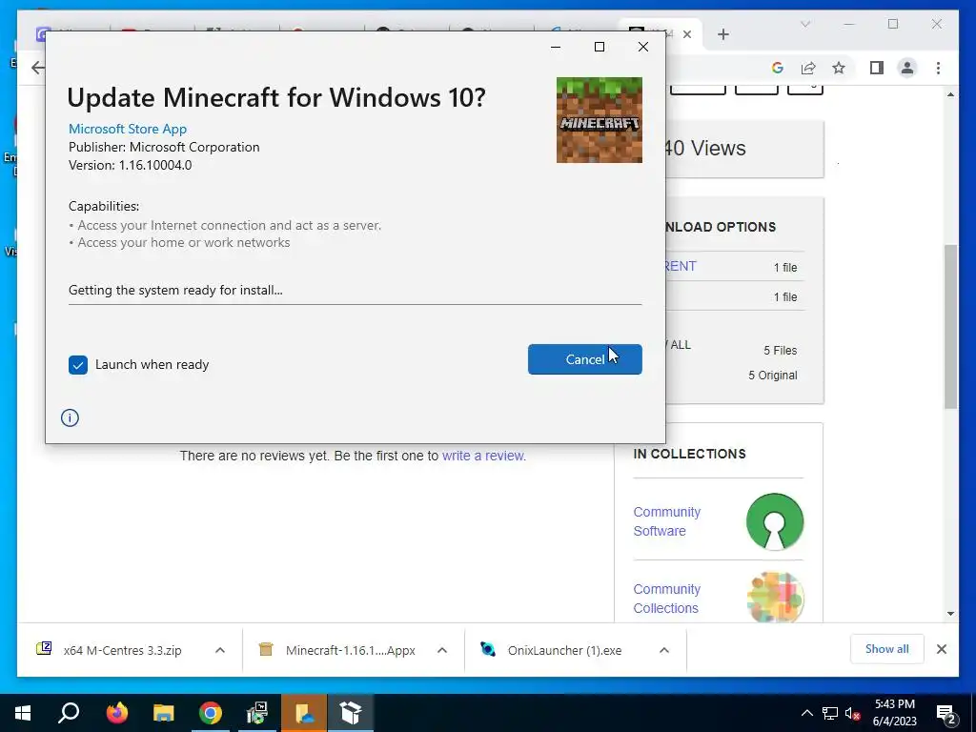Click the share page icon in Chrome
Screen dimensions: 976x732
[808, 68]
